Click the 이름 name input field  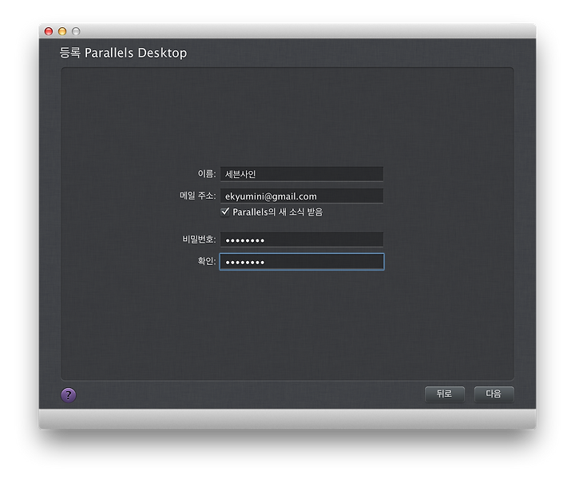click(302, 174)
